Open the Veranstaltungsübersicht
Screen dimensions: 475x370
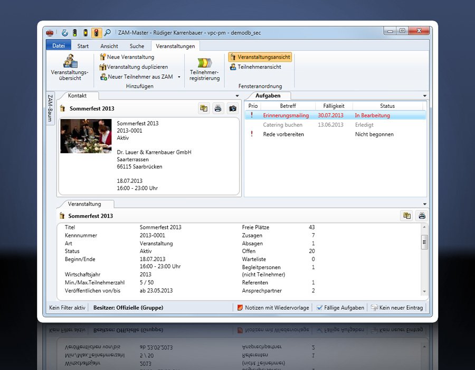tap(70, 67)
